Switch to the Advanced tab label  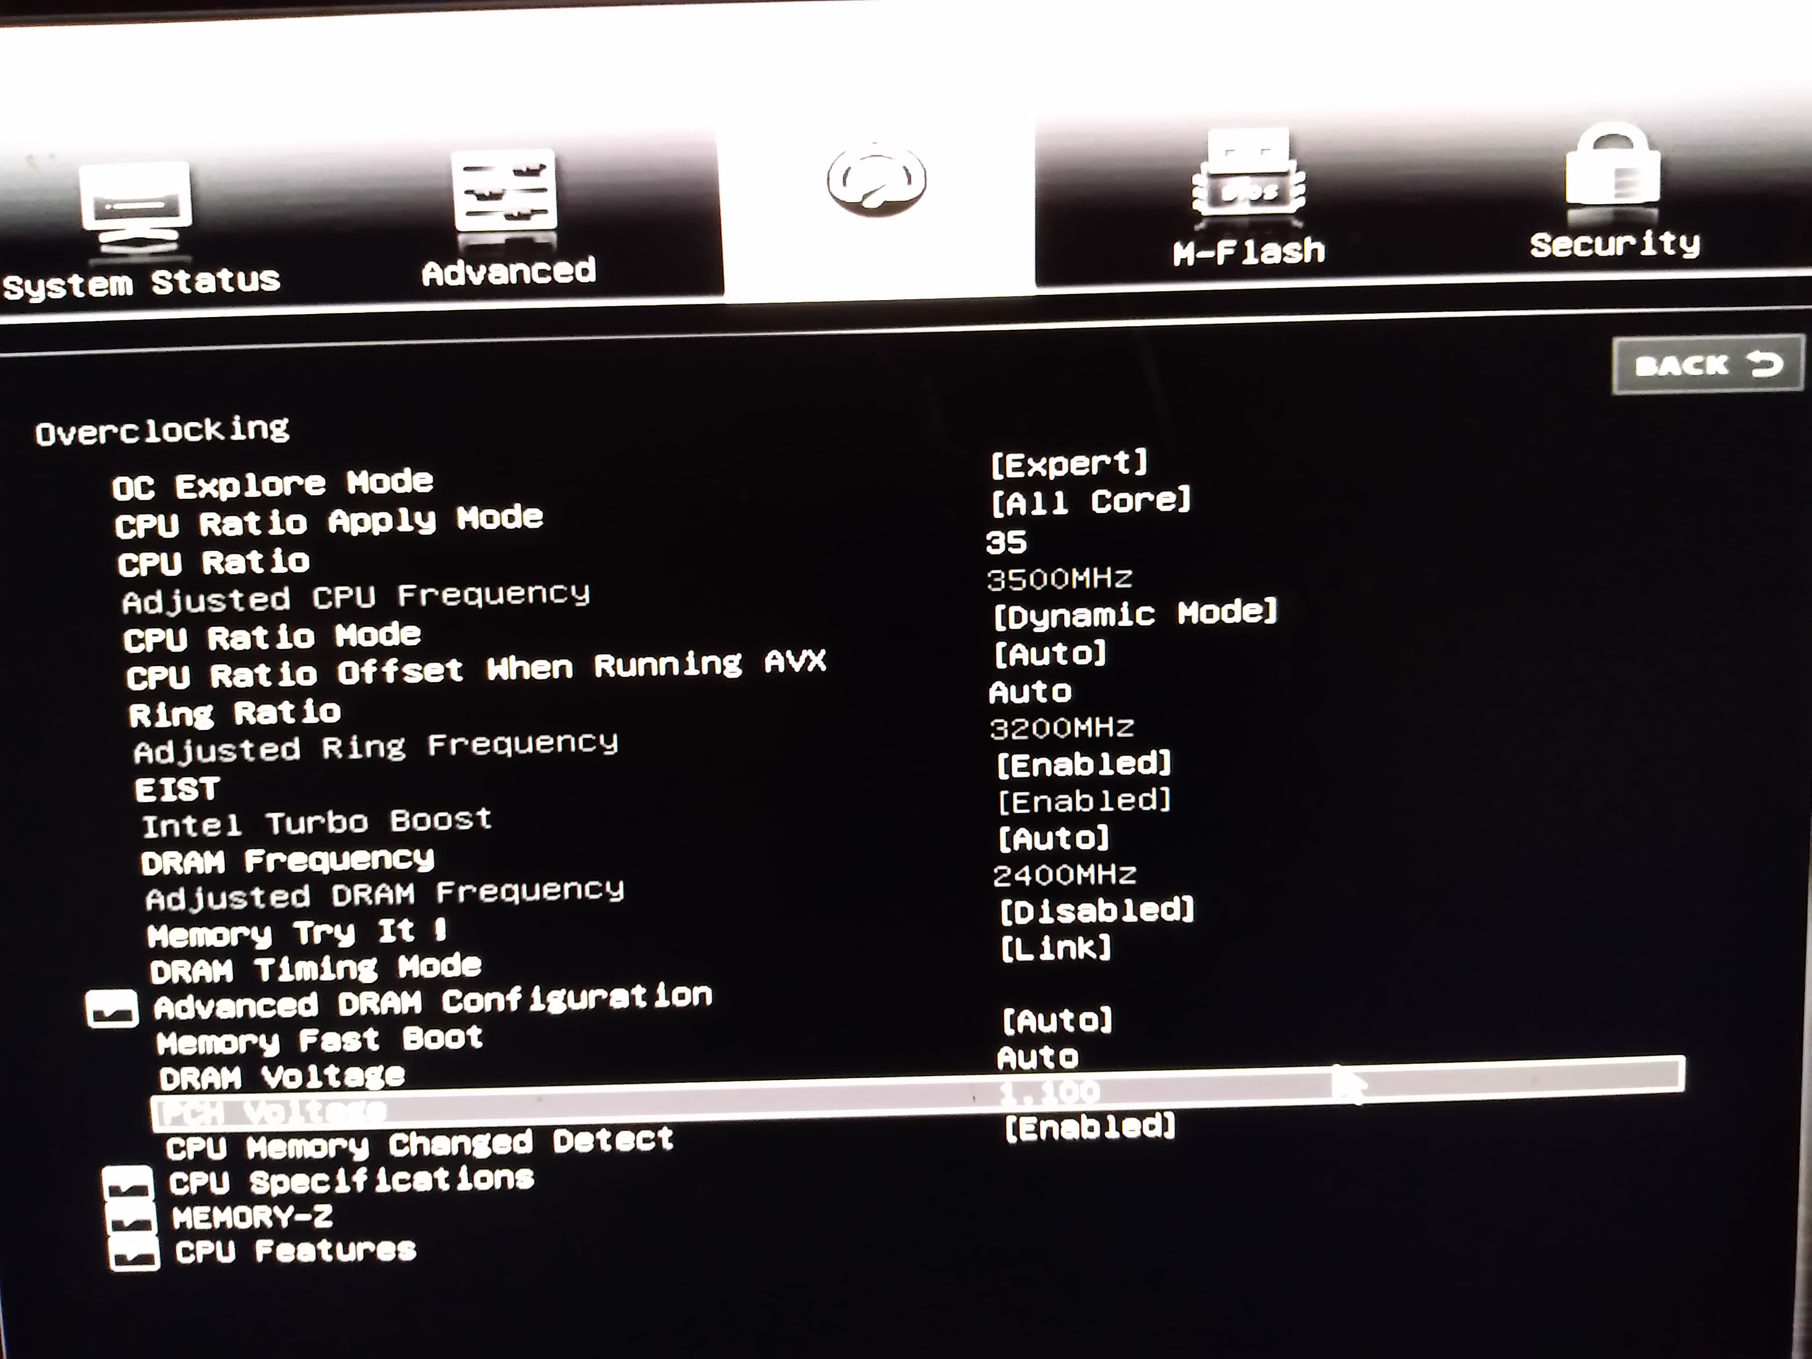point(509,272)
